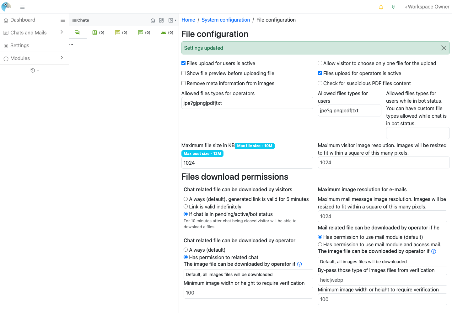Click the green lightning activity icon
452x313 pixels.
tap(393, 7)
